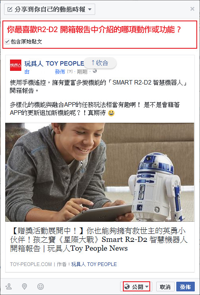200x295 pixels.
Task: Click the blue 發佈 timestamp link in post header
Action: click(60, 72)
